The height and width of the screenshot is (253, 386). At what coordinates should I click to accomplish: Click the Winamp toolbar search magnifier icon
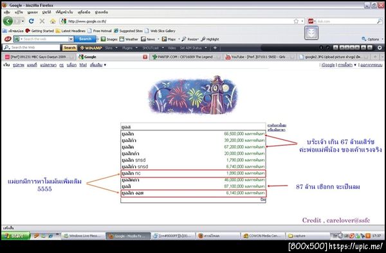[7, 47]
